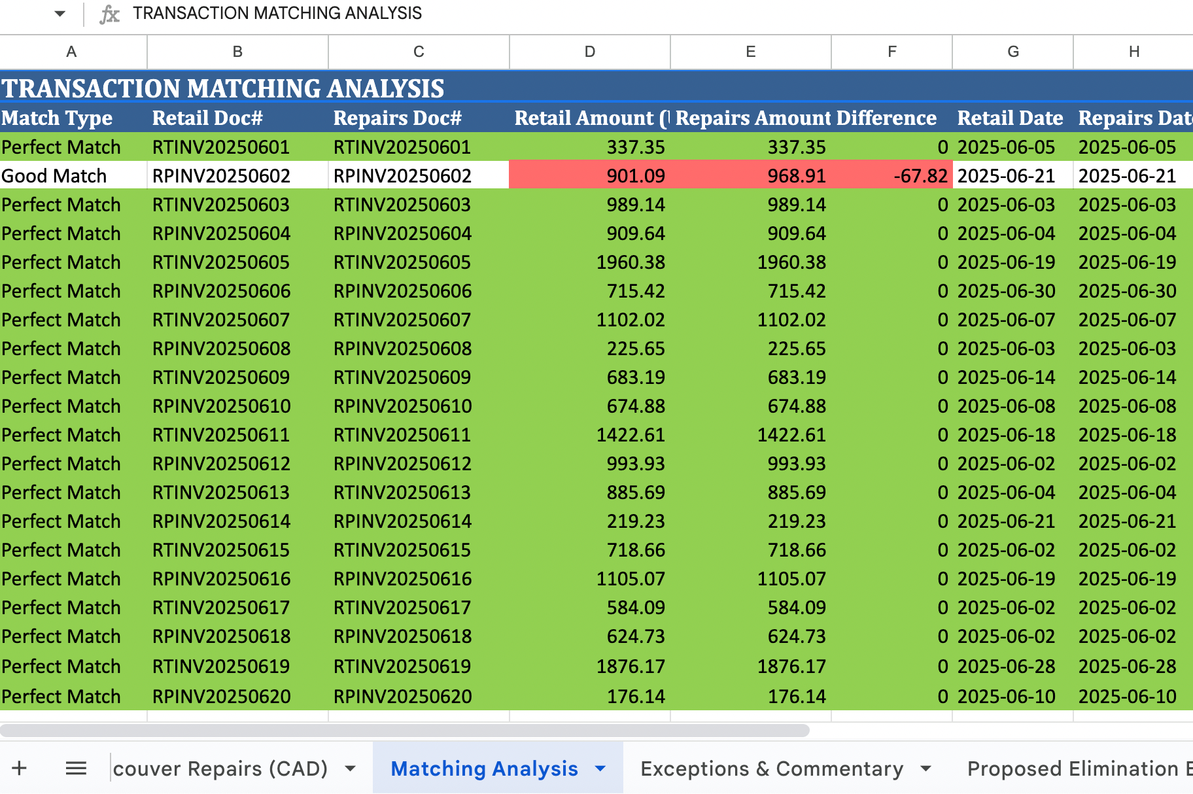The height and width of the screenshot is (794, 1193).
Task: Select repairs date cell 2025-06-14
Action: tap(1133, 377)
